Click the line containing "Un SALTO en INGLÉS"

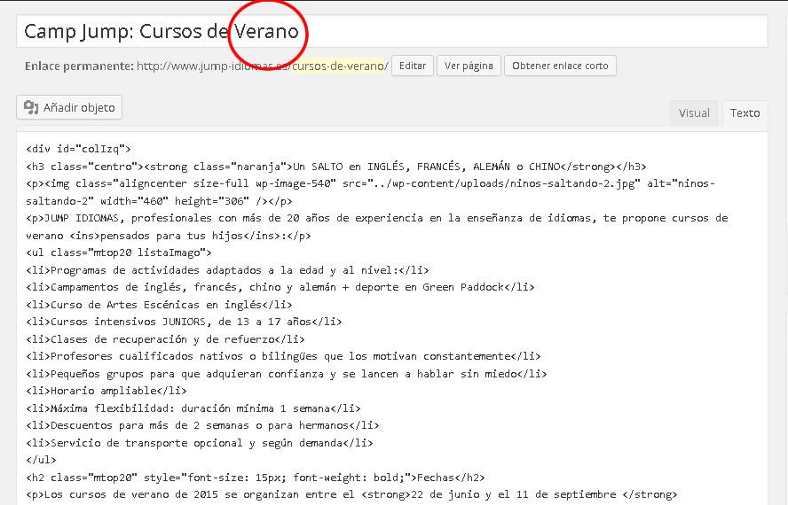tap(336, 167)
